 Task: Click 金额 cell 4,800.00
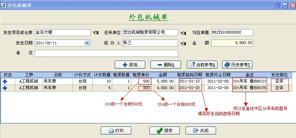[x=163, y=88]
